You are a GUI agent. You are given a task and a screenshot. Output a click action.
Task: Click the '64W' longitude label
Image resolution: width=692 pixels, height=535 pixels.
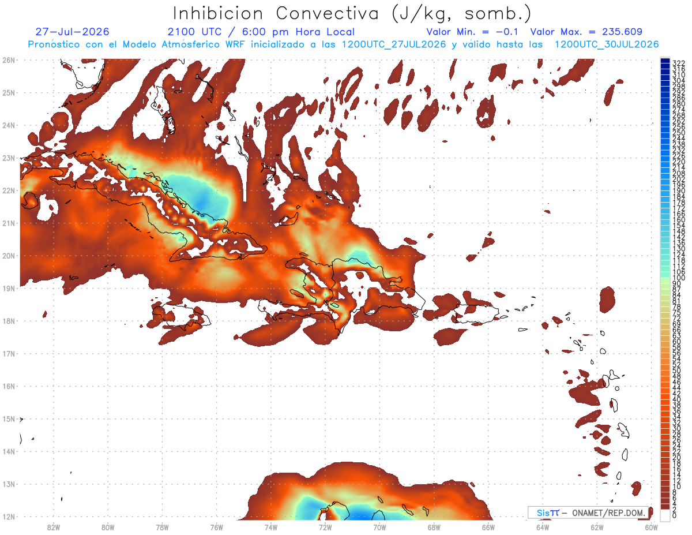click(542, 527)
